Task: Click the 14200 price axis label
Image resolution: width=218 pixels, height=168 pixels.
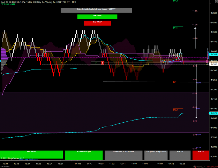Action: pyautogui.click(x=214, y=89)
